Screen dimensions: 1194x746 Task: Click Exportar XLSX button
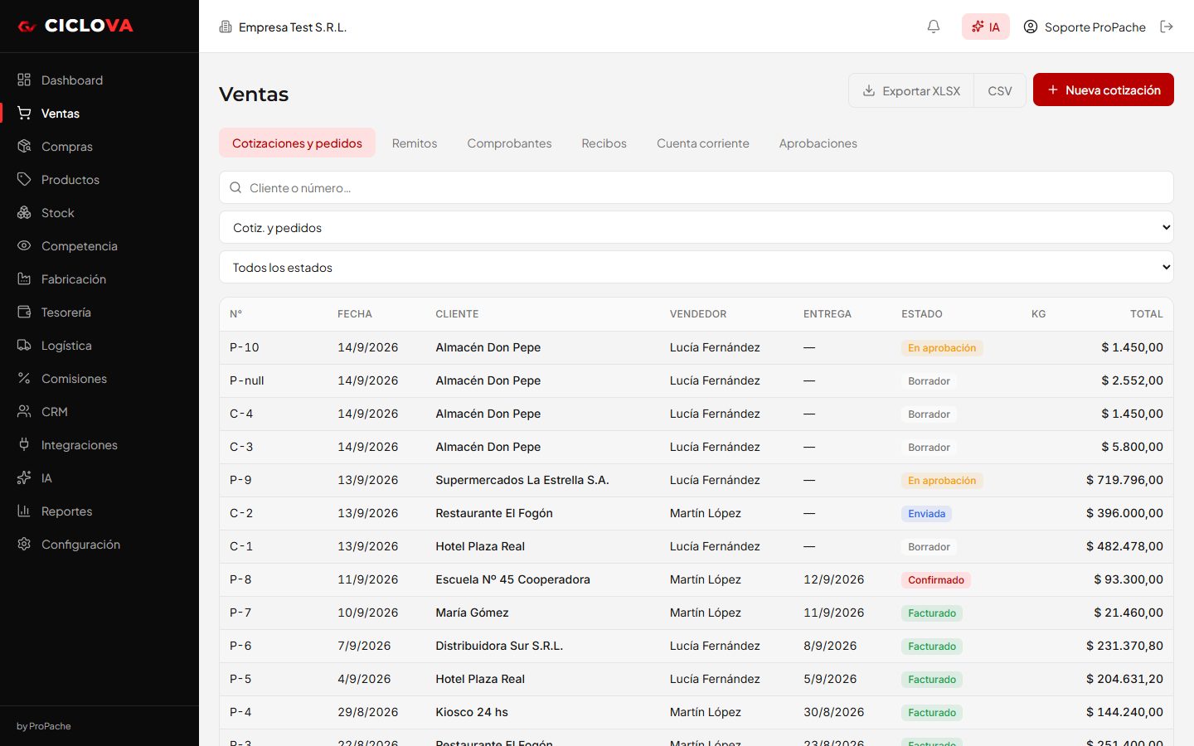tap(911, 90)
